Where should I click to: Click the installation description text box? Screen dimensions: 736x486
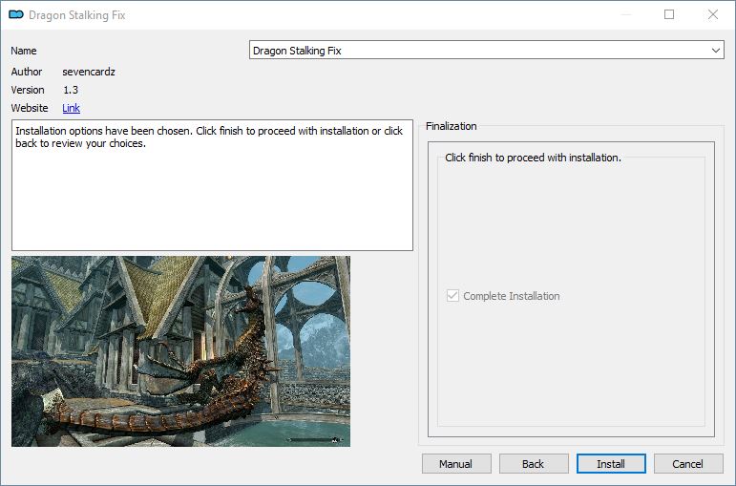click(212, 185)
